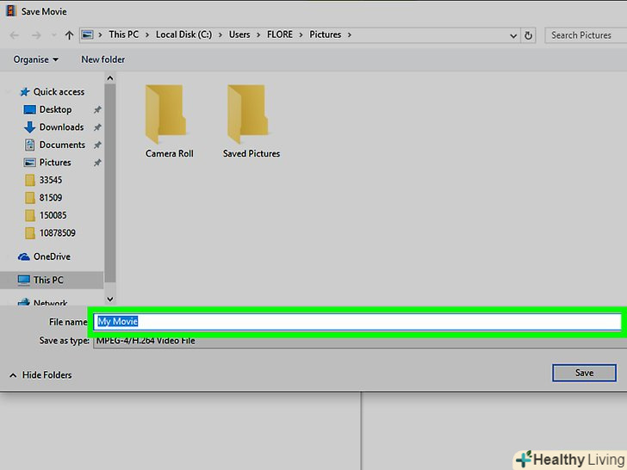Select Local Disk (C:) breadcrumb
This screenshot has height=470, width=627.
click(184, 34)
